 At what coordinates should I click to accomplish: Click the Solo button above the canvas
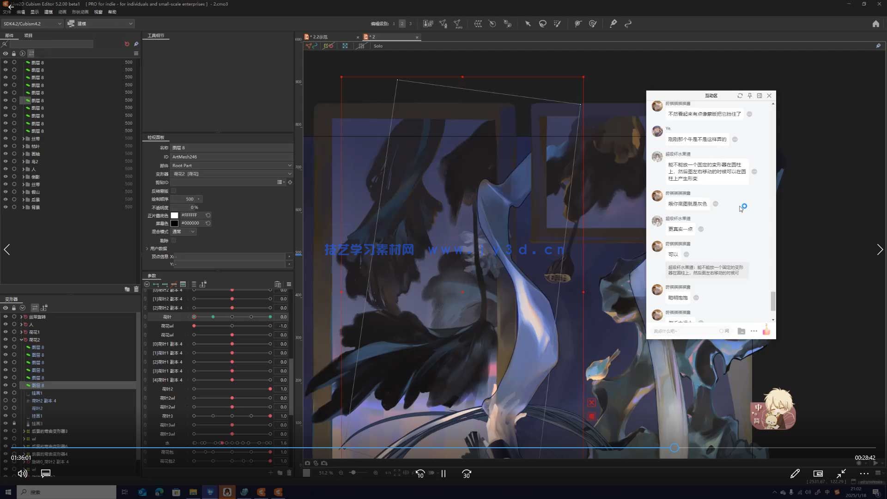[378, 46]
